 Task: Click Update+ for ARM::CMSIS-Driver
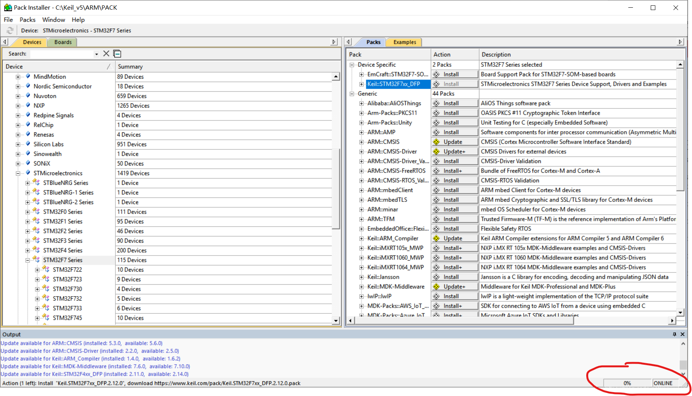click(x=455, y=152)
